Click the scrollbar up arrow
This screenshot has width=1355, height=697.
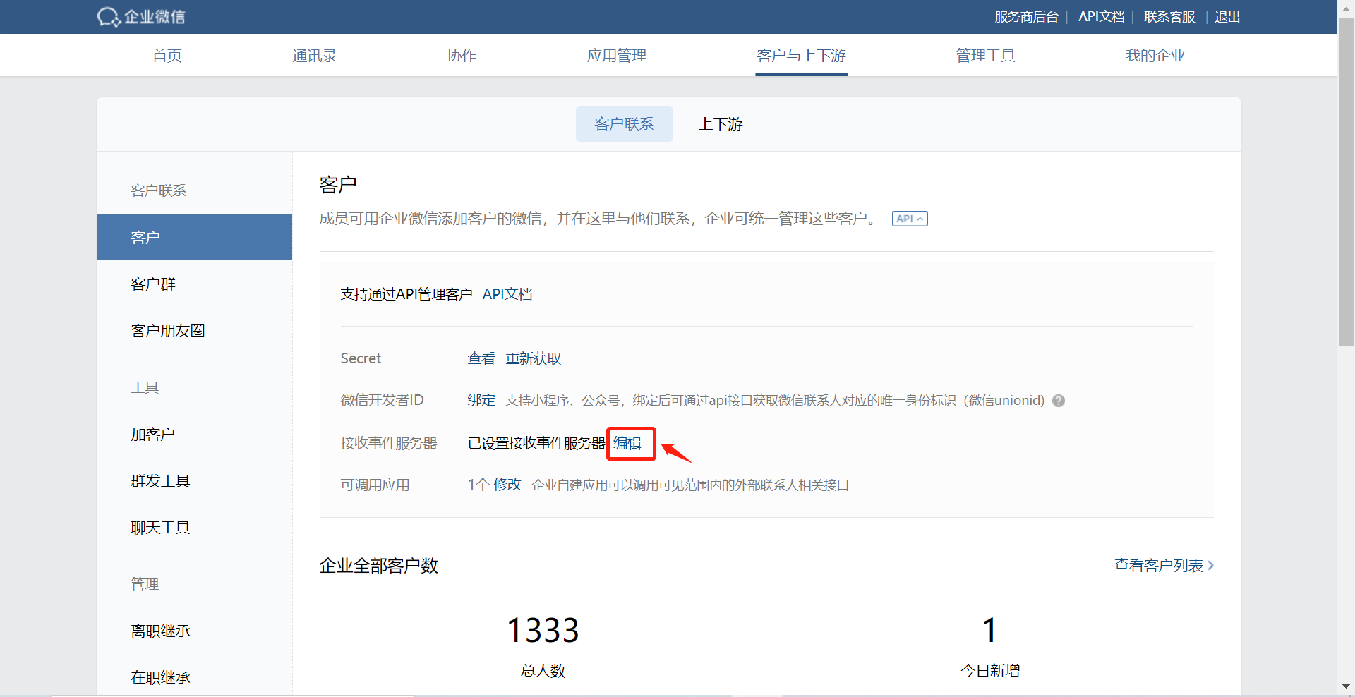click(x=1346, y=8)
